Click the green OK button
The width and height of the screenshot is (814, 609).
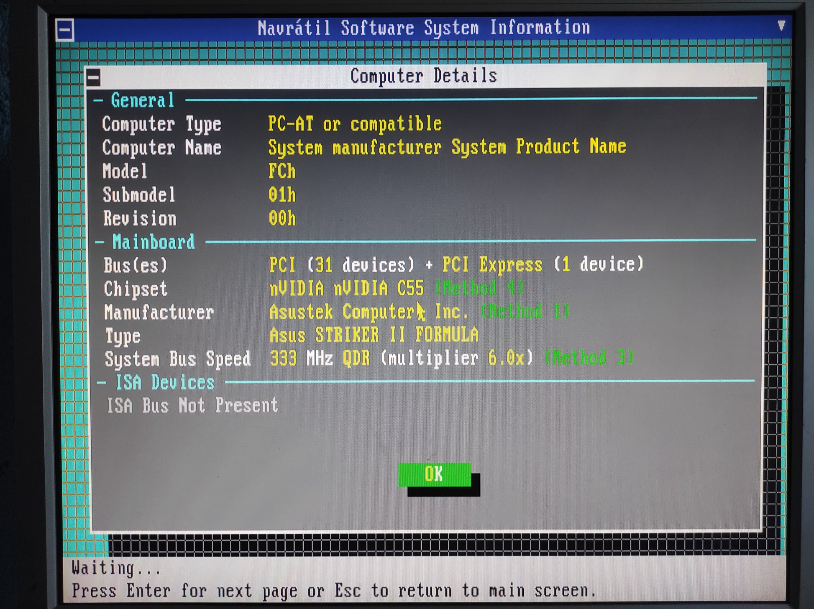434,475
